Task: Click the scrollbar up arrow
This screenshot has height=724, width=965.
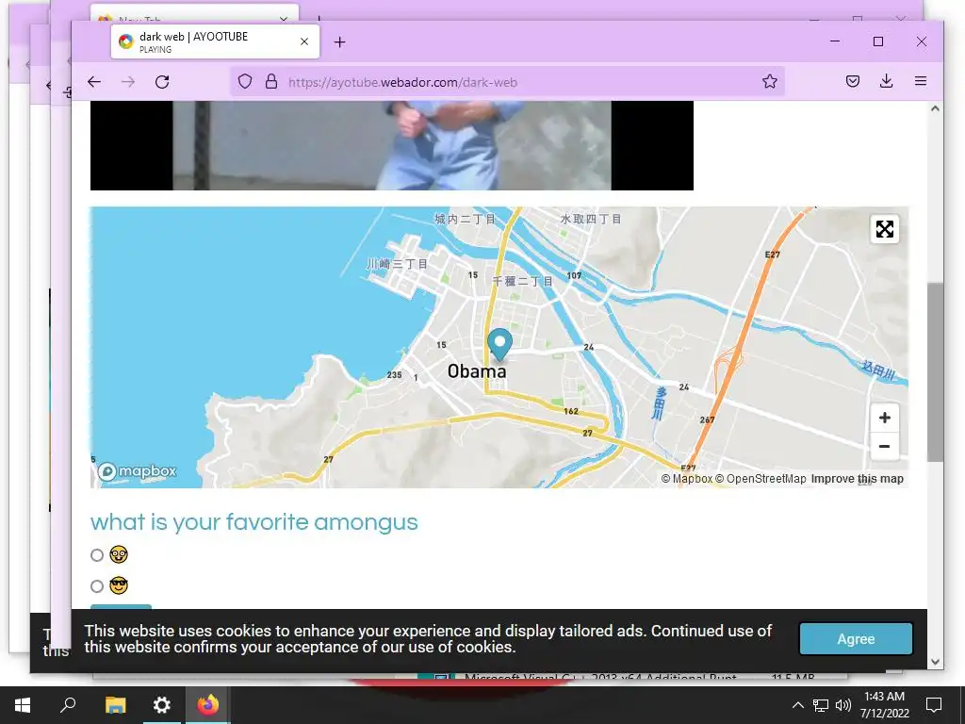Action: (x=935, y=108)
